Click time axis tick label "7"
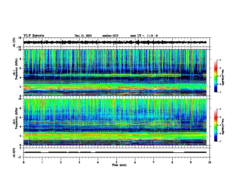The width and height of the screenshot is (236, 182). point(154,162)
